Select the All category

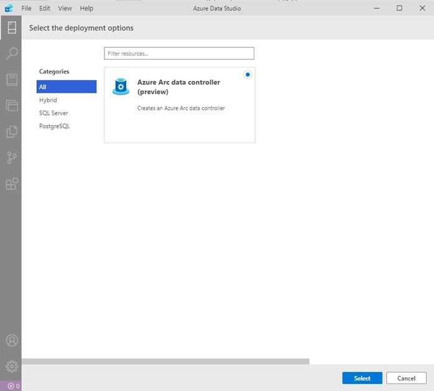point(67,87)
